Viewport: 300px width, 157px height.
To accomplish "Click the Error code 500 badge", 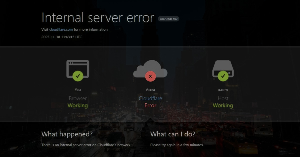I will 168,19.
